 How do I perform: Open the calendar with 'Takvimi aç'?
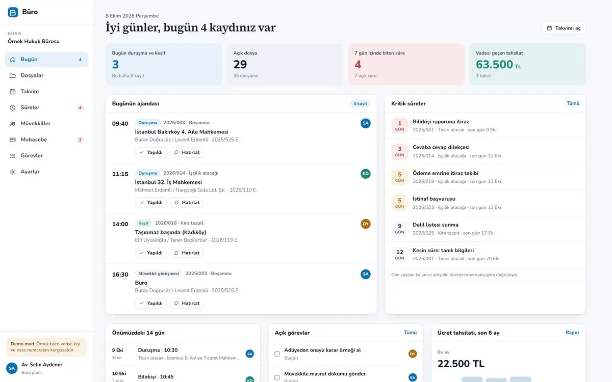[564, 28]
